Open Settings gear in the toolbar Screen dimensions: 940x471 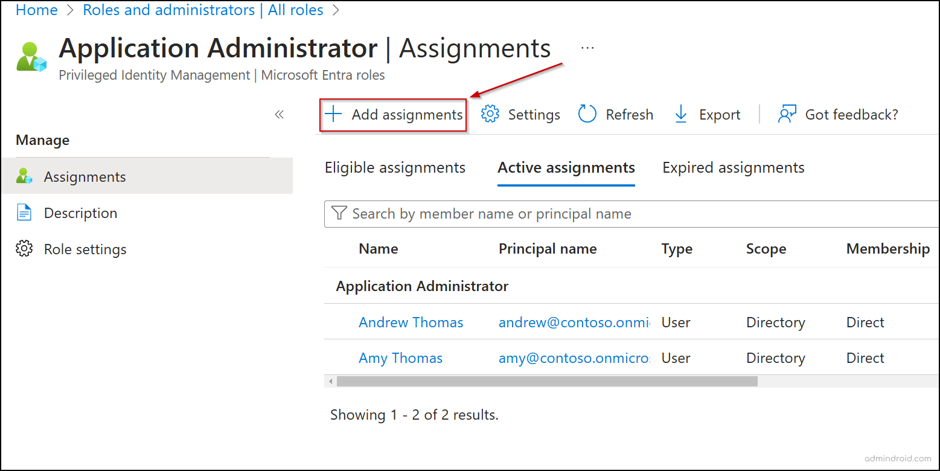490,115
